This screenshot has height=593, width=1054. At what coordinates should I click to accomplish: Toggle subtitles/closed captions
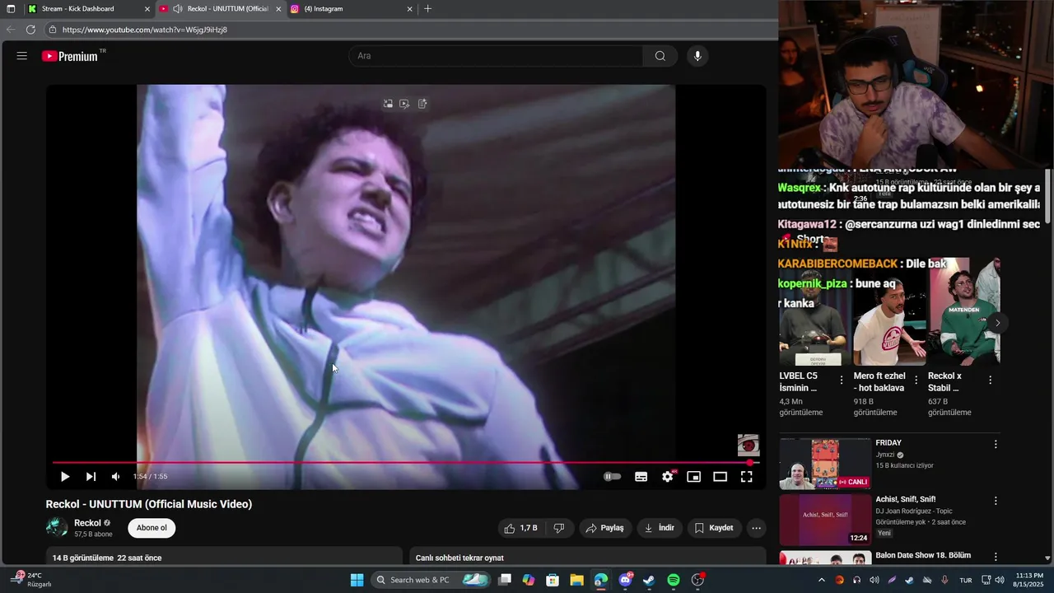641,477
